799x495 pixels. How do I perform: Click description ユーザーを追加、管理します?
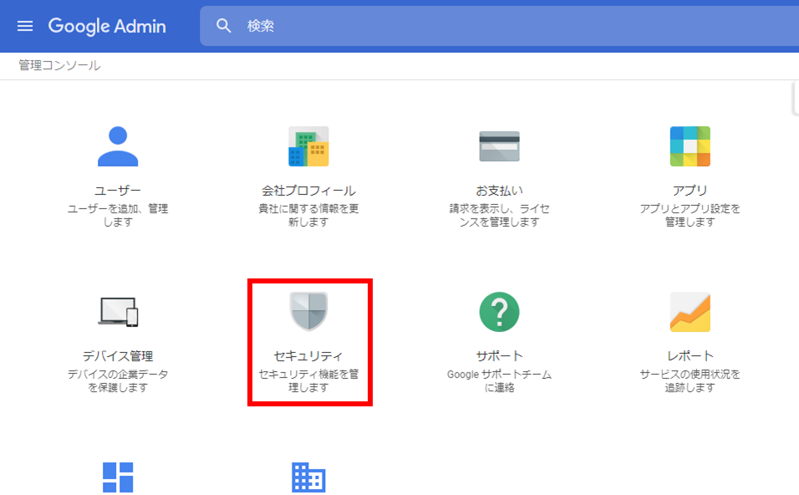click(x=118, y=215)
